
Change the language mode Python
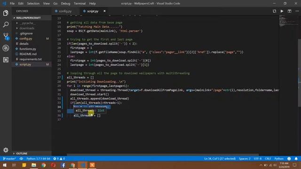coord(279,159)
